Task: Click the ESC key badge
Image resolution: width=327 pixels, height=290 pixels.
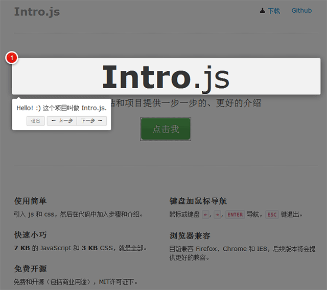Action: [x=272, y=215]
